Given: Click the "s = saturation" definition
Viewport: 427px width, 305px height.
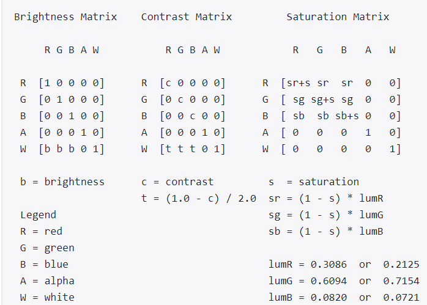Looking at the screenshot, I should pyautogui.click(x=314, y=182).
